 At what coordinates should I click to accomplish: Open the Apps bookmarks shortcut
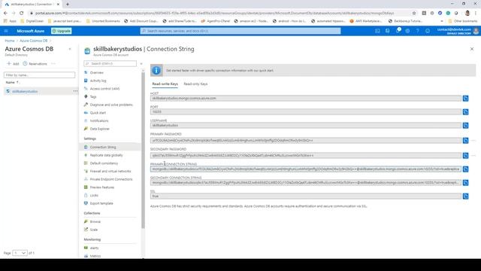coord(10,21)
